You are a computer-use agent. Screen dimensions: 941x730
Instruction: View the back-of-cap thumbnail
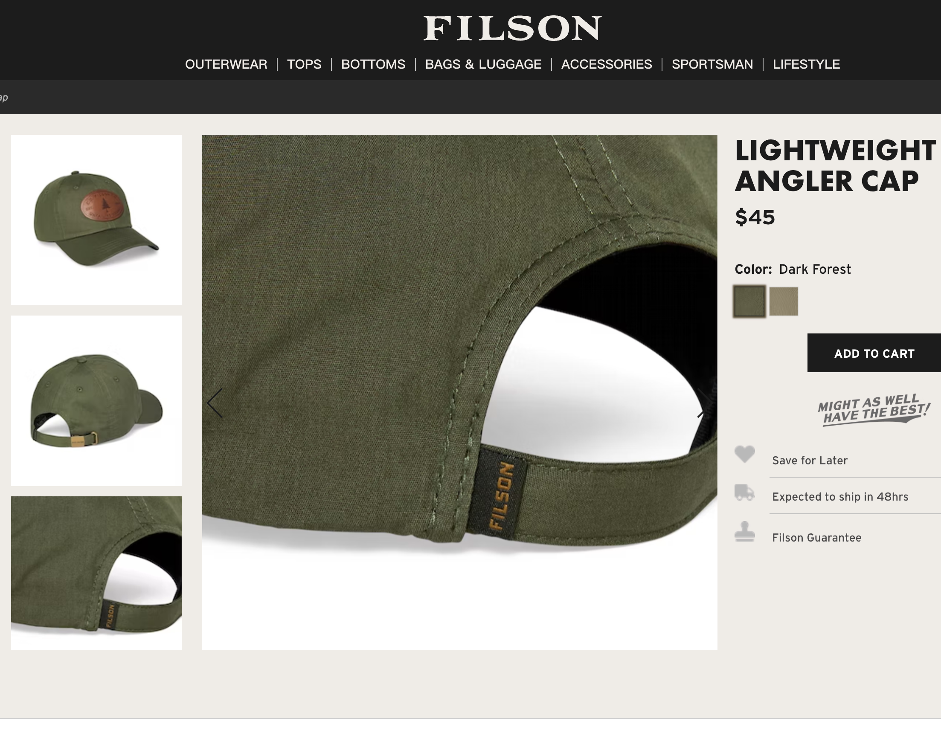tap(96, 401)
